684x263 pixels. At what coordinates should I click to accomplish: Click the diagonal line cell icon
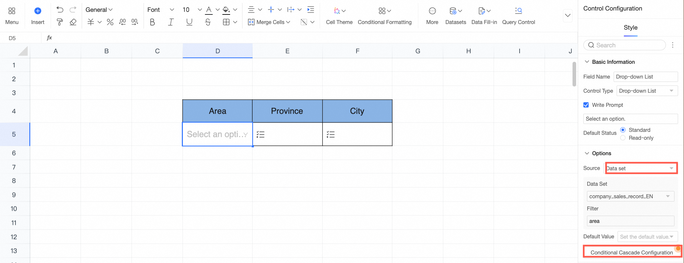304,22
